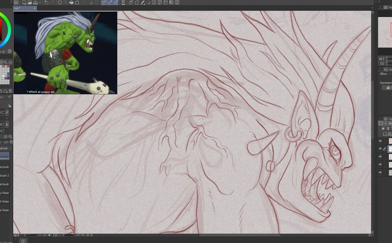
Task: Click the Save icon
Action: 36,2
